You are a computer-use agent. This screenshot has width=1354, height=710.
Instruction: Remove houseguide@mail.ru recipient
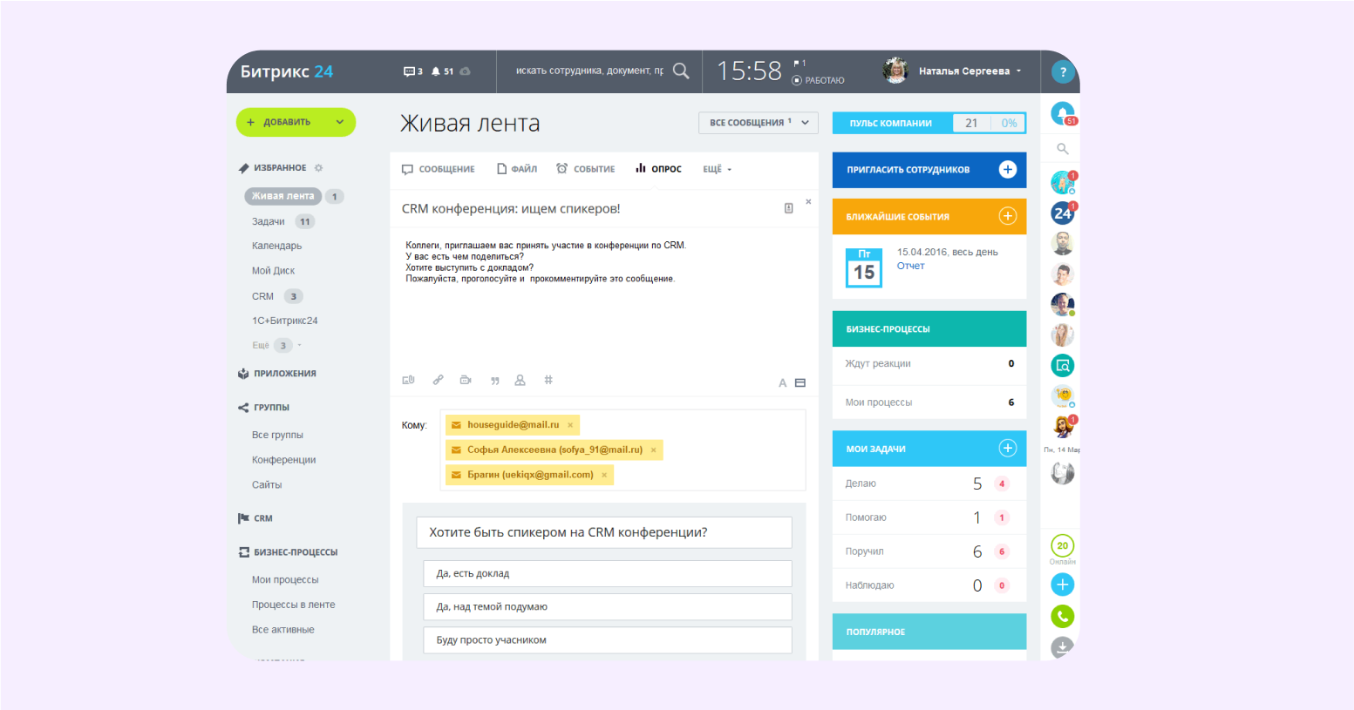[x=570, y=425]
